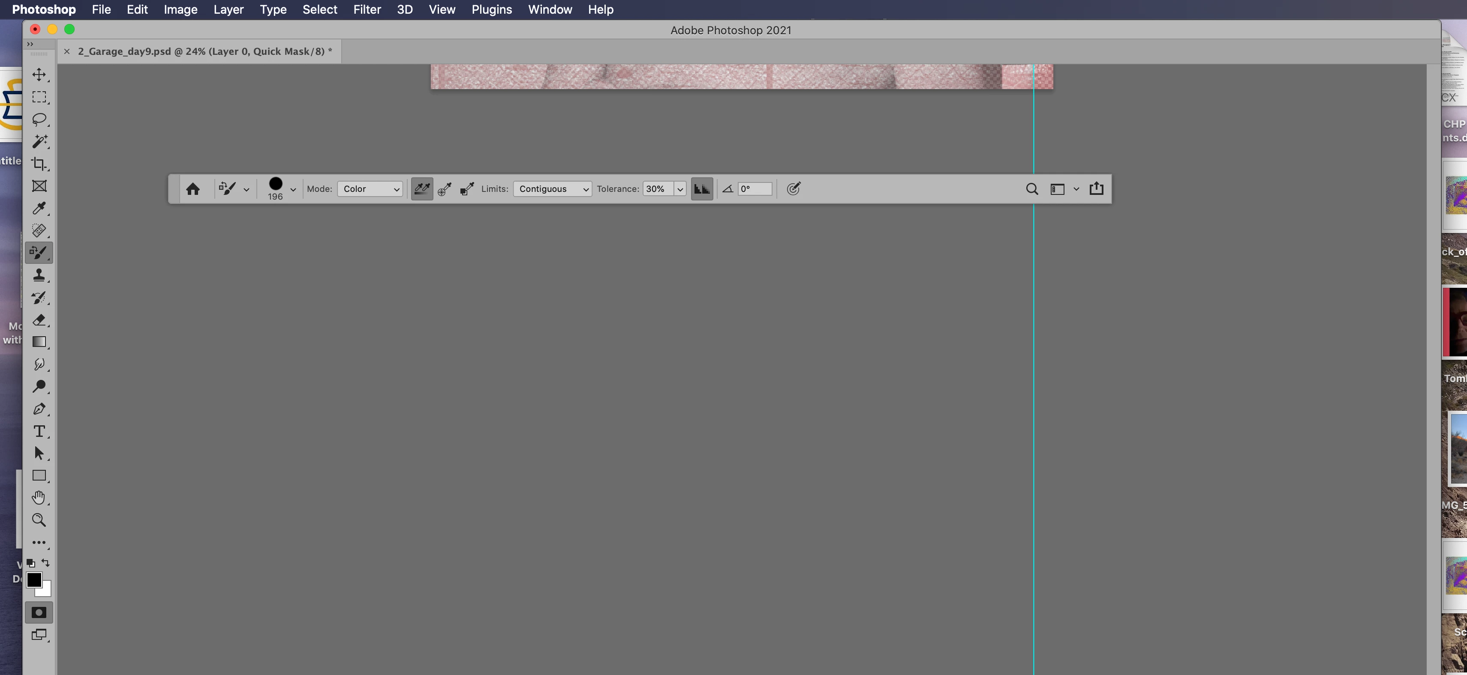The height and width of the screenshot is (675, 1467).
Task: Expand the brush preset picker arrow
Action: click(293, 190)
